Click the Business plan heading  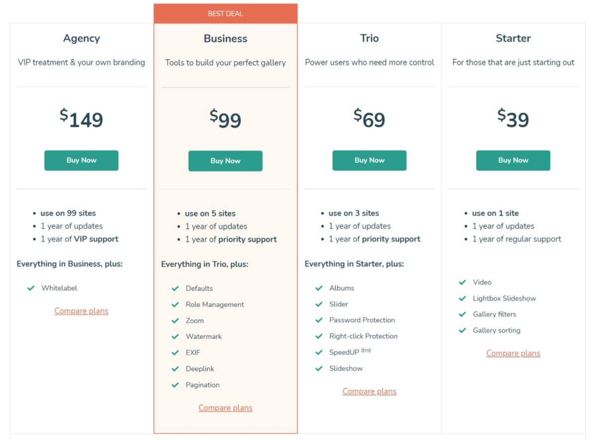(x=225, y=38)
